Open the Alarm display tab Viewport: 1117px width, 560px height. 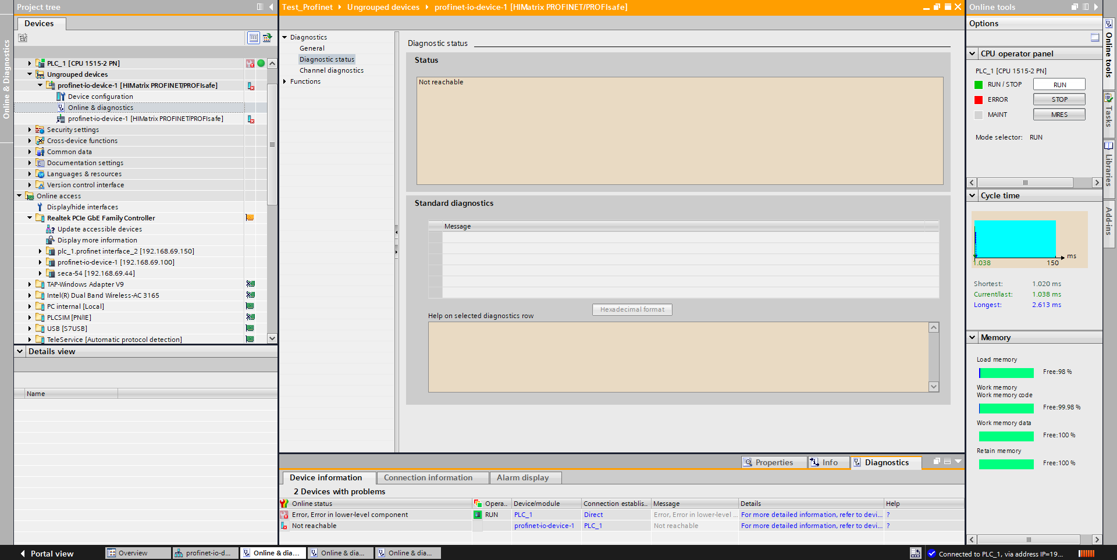522,477
